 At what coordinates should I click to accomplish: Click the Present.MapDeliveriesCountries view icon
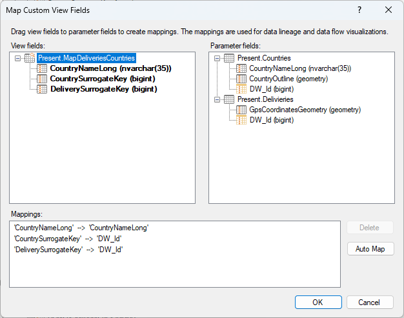(30, 58)
